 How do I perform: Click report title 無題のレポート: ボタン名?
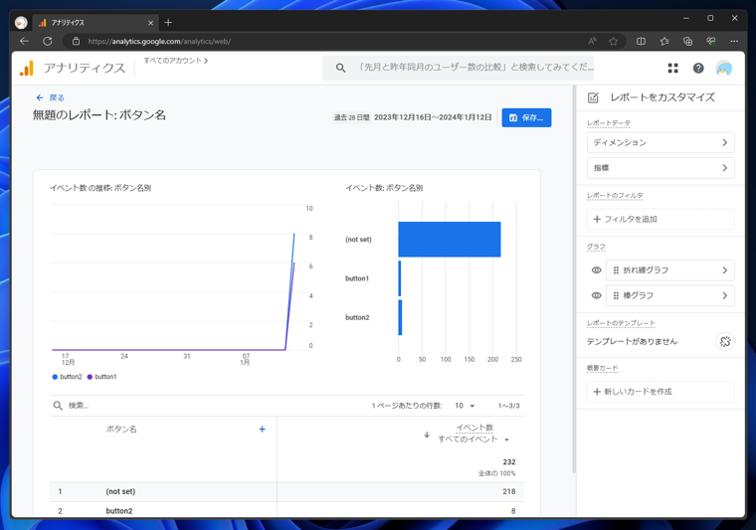99,115
